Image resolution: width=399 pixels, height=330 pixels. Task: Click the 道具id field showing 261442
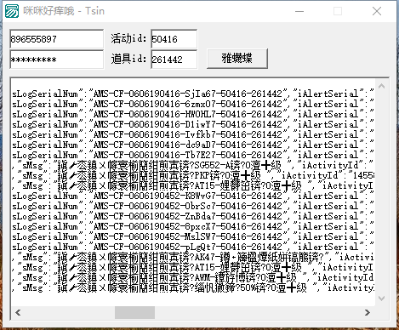click(174, 60)
